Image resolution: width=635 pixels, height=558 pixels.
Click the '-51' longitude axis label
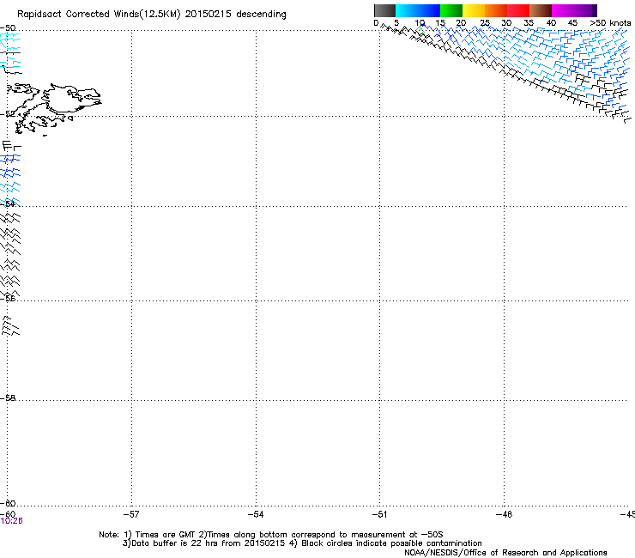[x=379, y=514]
